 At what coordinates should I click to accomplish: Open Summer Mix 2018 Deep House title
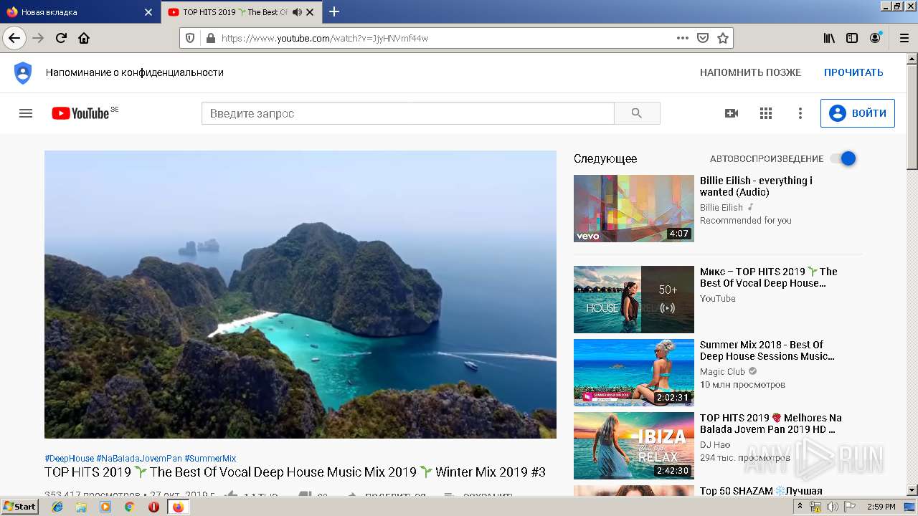(767, 350)
